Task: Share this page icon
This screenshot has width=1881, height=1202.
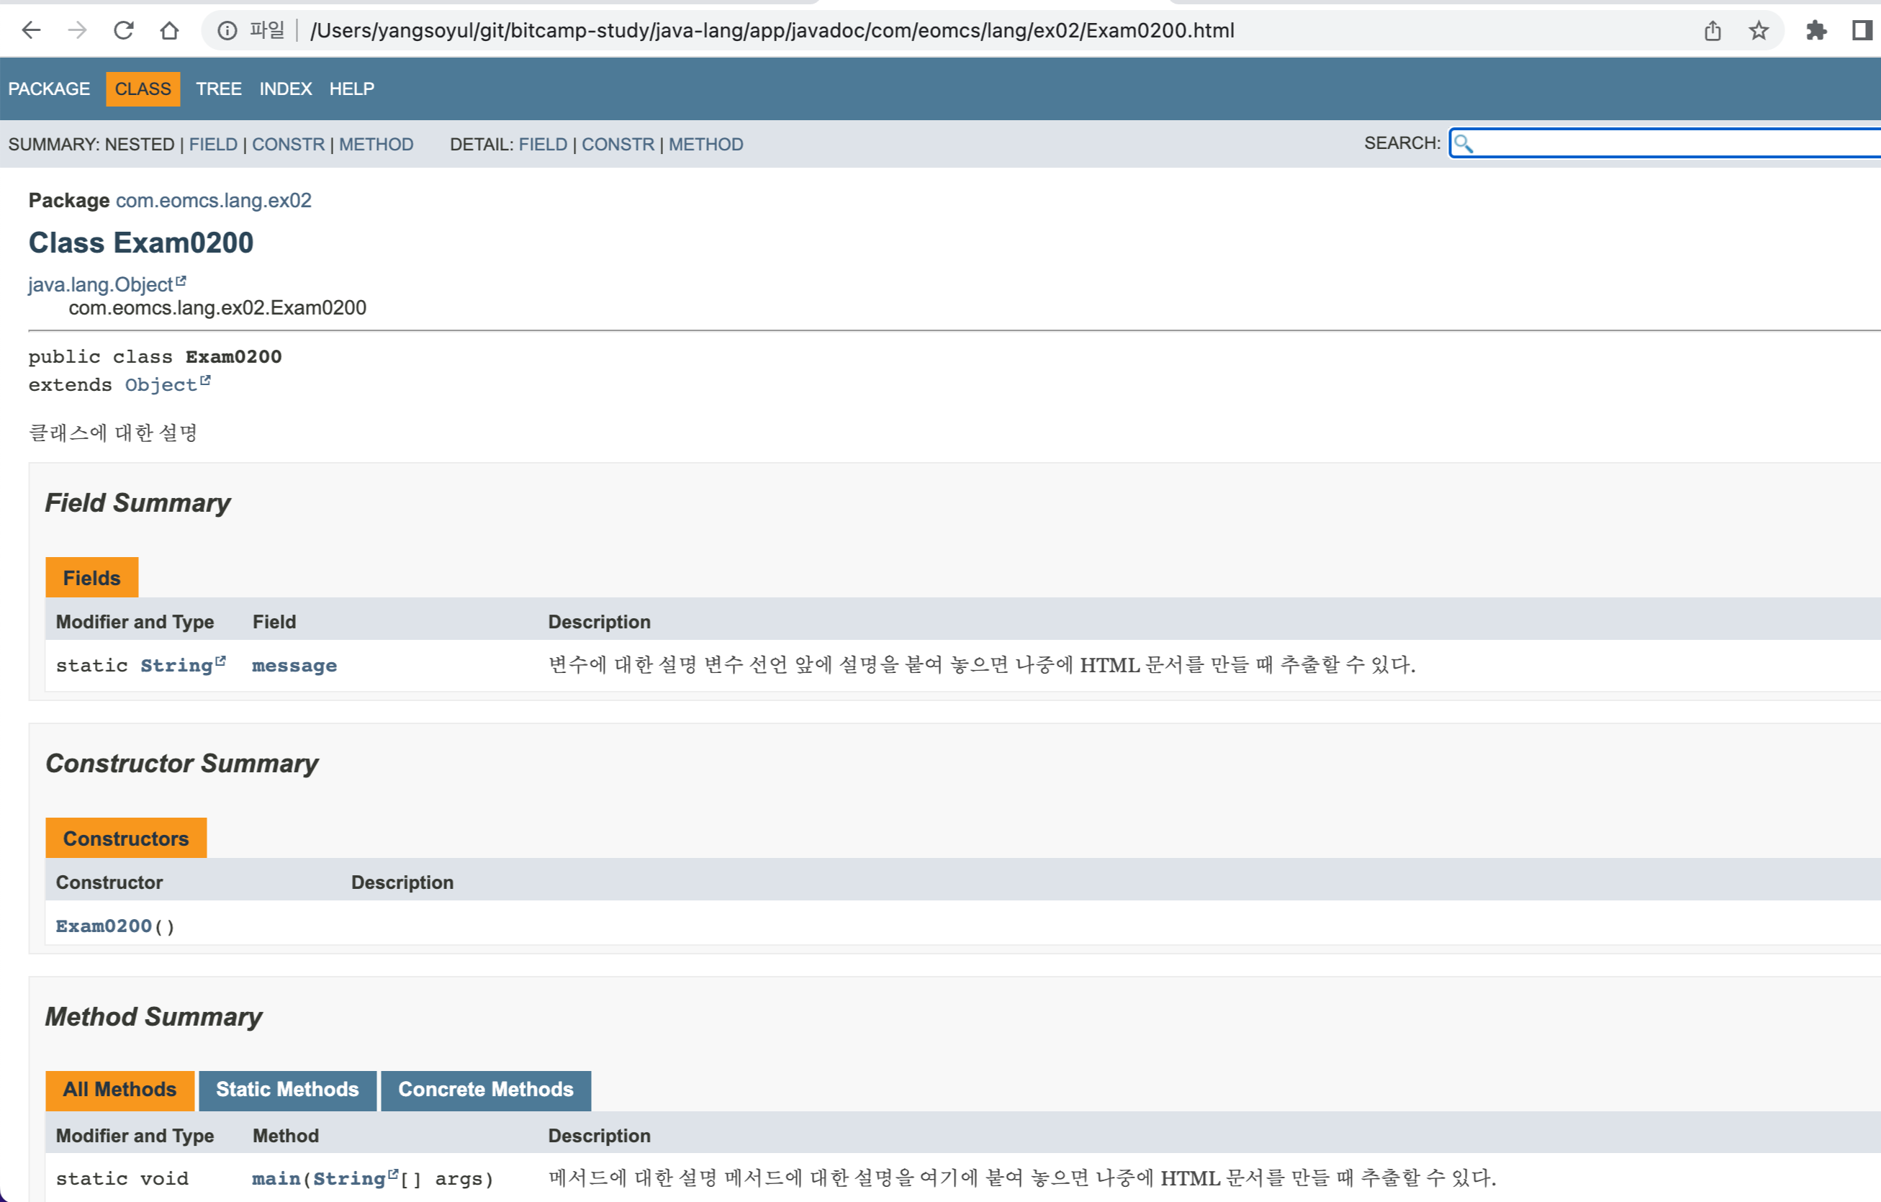Action: tap(1713, 30)
